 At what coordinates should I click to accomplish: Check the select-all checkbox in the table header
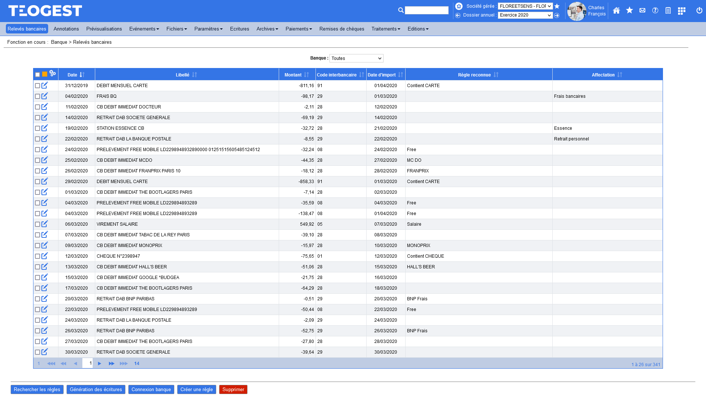(37, 74)
